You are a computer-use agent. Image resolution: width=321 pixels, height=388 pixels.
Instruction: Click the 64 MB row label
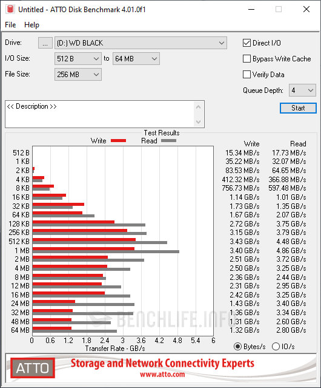point(20,330)
